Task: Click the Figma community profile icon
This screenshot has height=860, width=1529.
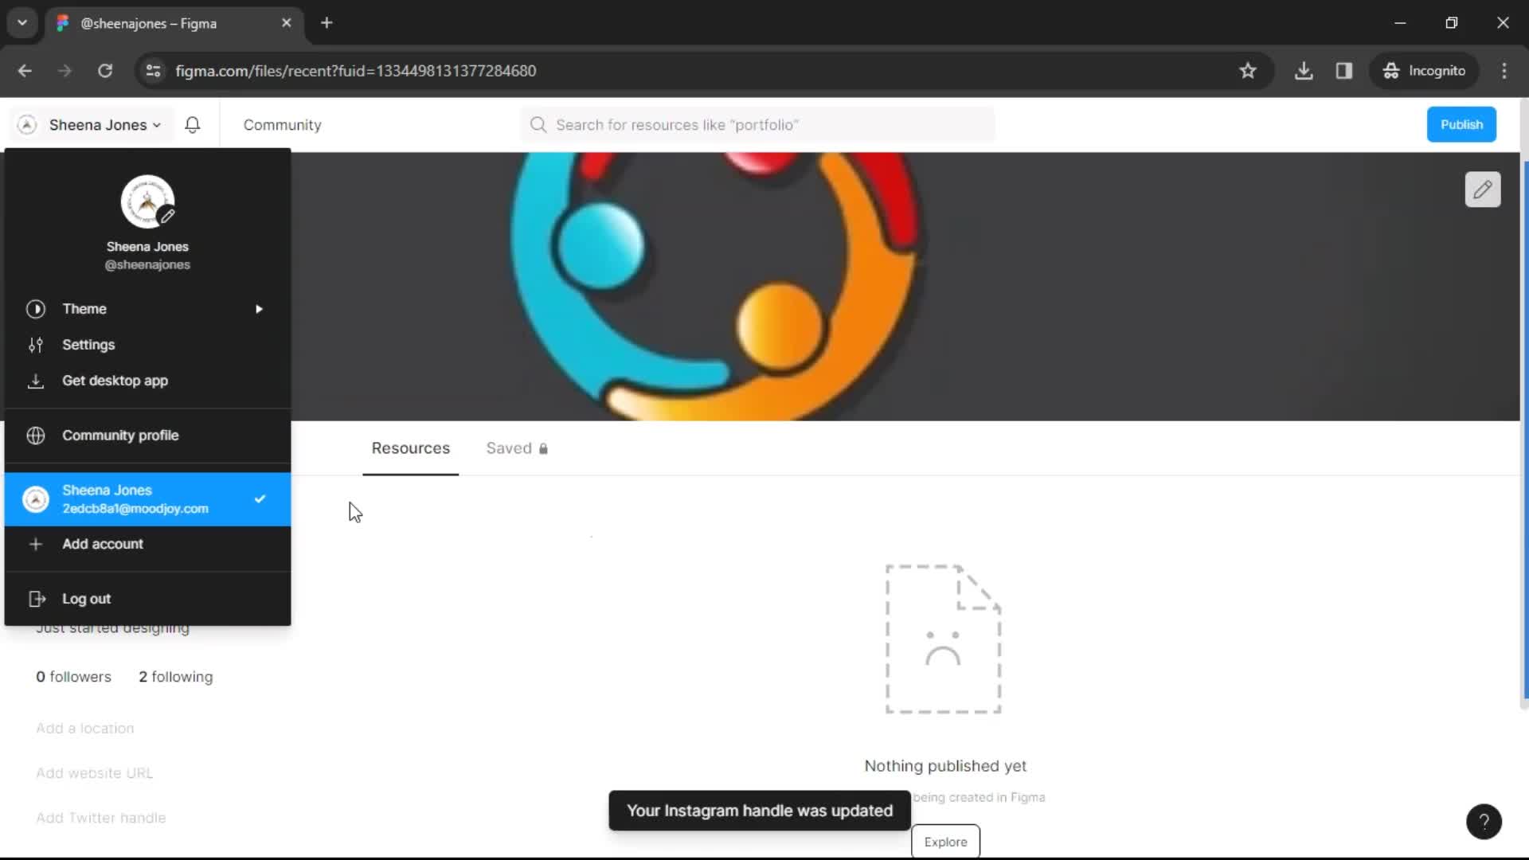Action: tap(36, 435)
